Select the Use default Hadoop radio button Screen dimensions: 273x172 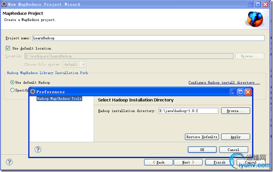pyautogui.click(x=12, y=82)
